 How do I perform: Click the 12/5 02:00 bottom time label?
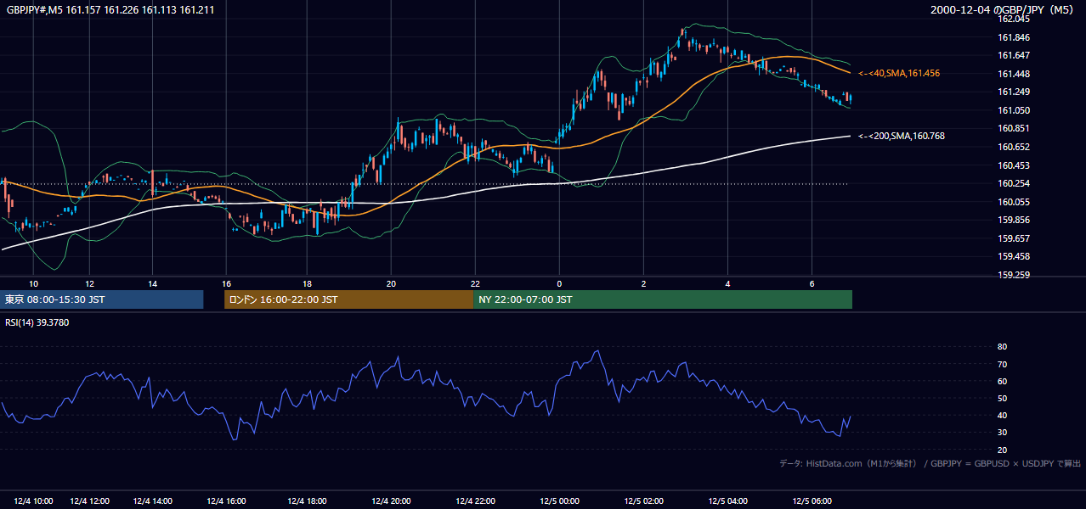pos(643,501)
